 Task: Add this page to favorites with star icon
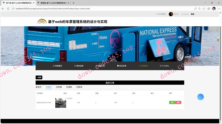point(204,9)
